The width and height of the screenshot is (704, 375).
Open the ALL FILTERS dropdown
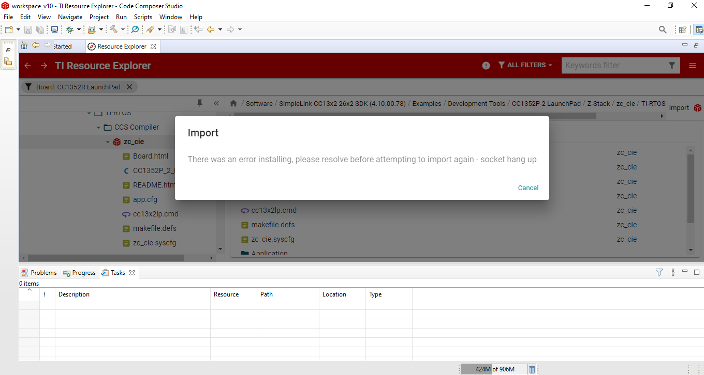[525, 65]
